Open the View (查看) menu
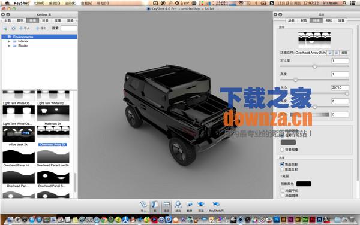360x225 pixels. point(87,3)
